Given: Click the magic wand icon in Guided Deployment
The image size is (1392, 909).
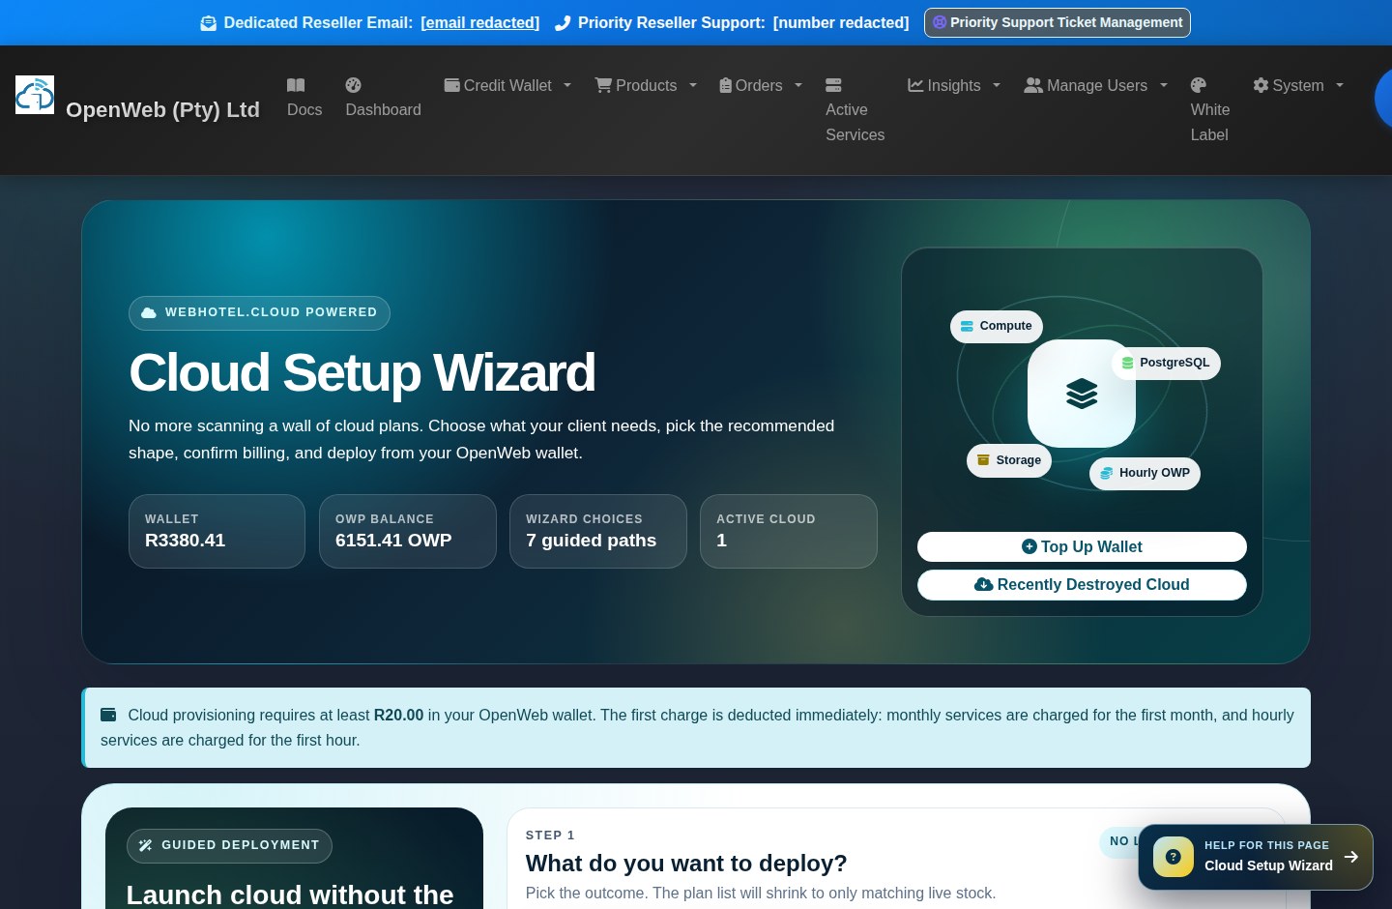Looking at the screenshot, I should 145,845.
